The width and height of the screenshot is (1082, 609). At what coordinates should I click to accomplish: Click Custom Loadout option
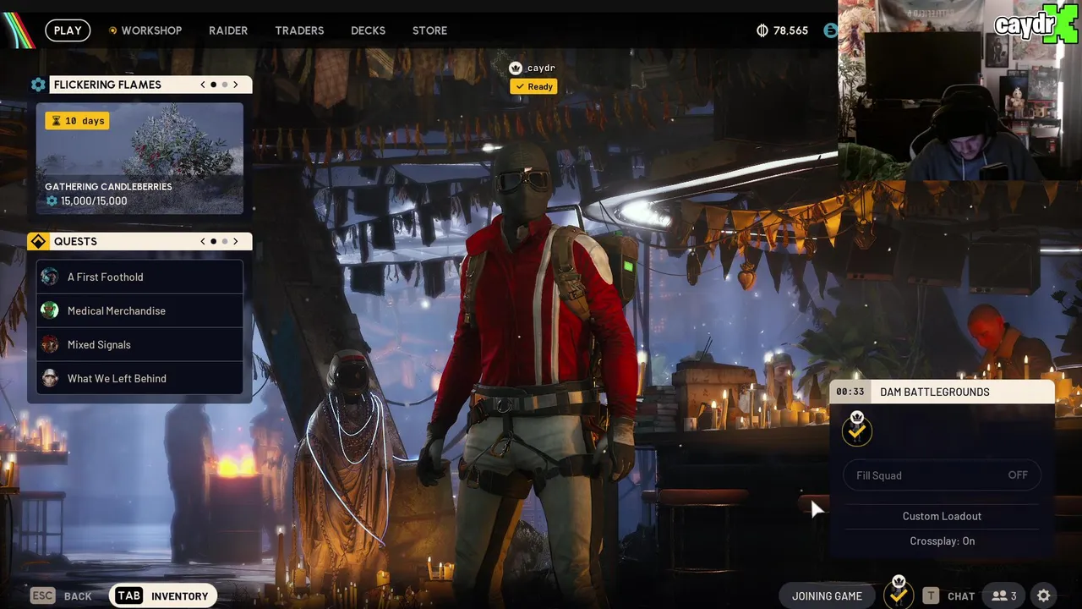(942, 516)
